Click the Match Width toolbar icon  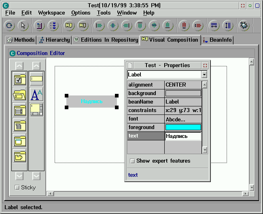(214, 25)
